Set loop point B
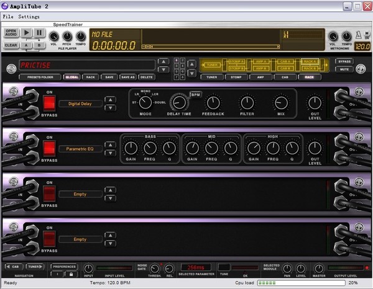373x289 pixels. click(39, 45)
